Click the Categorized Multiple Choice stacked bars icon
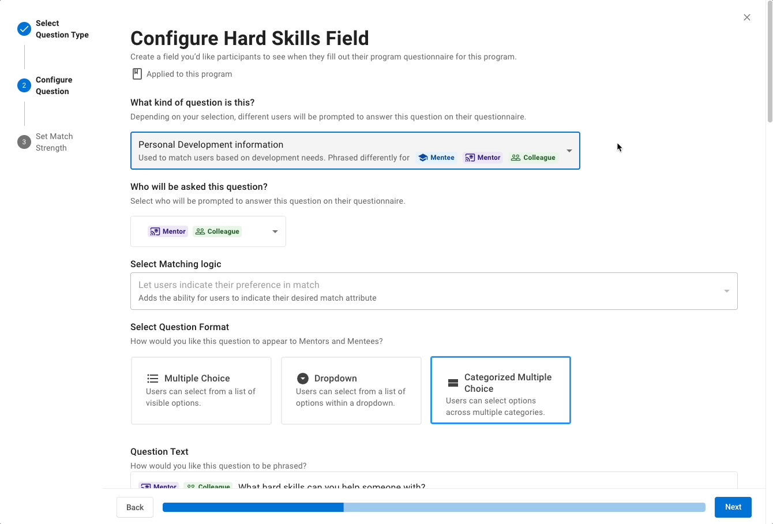The width and height of the screenshot is (773, 524). tap(453, 383)
